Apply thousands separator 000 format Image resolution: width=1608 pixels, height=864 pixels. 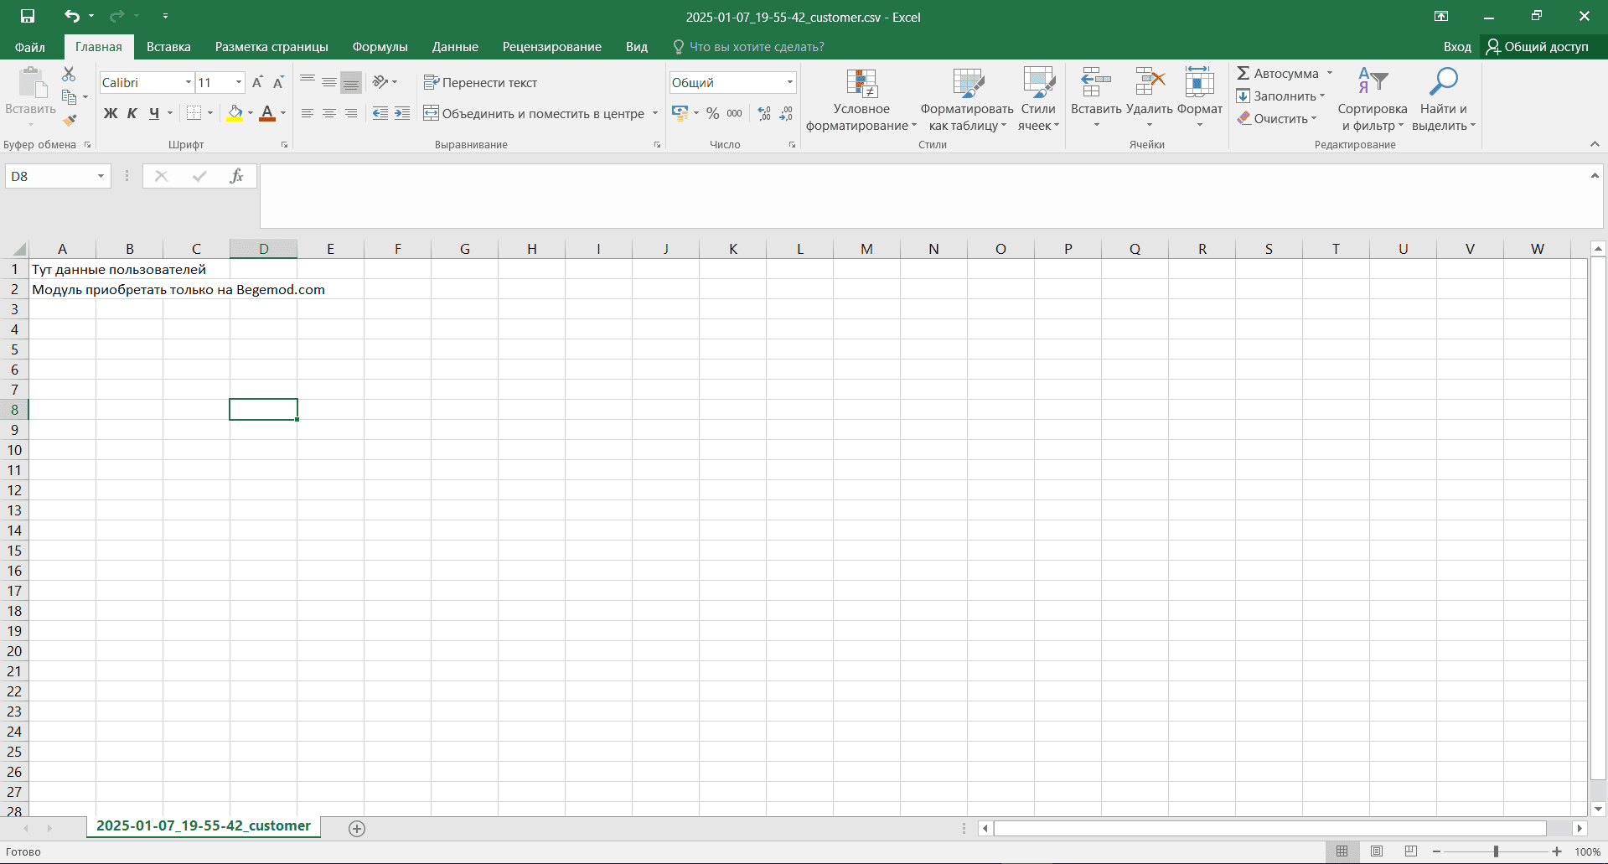(734, 113)
